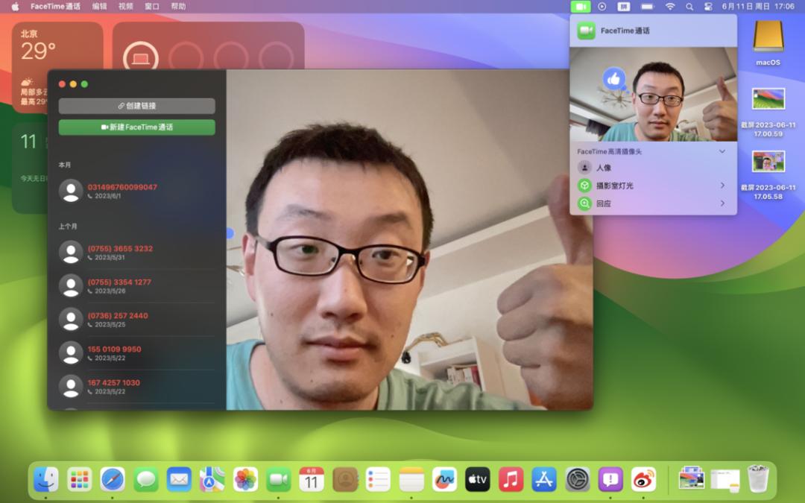Open the Wi-Fi menu bar icon
This screenshot has height=503, width=805.
coord(670,7)
